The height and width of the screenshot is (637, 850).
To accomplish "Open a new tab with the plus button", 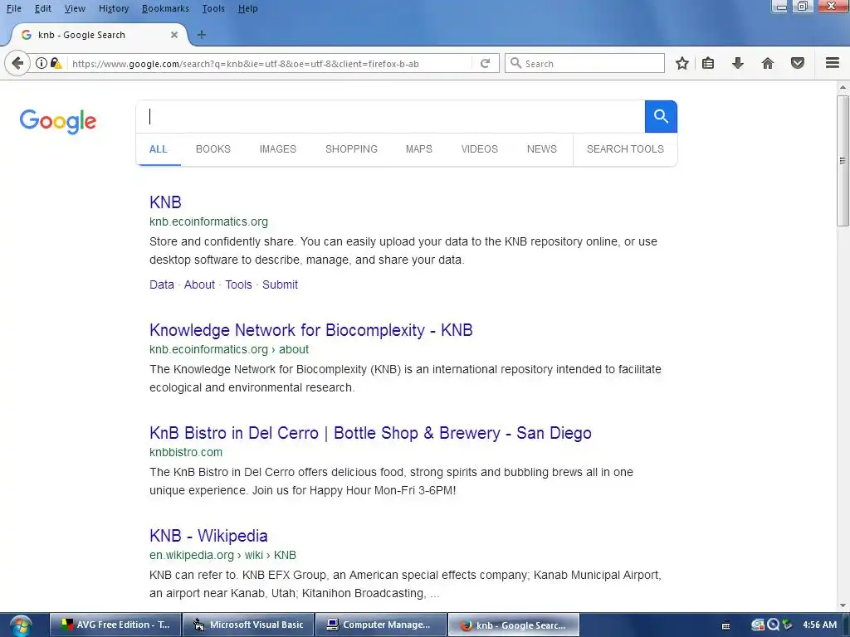I will pyautogui.click(x=202, y=35).
